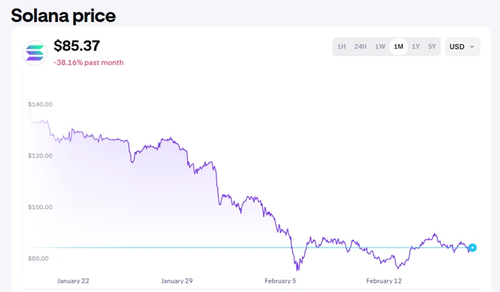Click the $120.00 axis label
The width and height of the screenshot is (500, 292).
(x=40, y=156)
